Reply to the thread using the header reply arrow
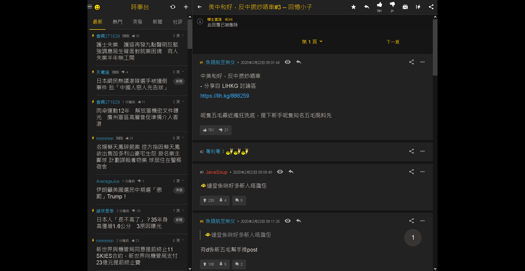Image resolution: width=525 pixels, height=271 pixels. coord(367,7)
